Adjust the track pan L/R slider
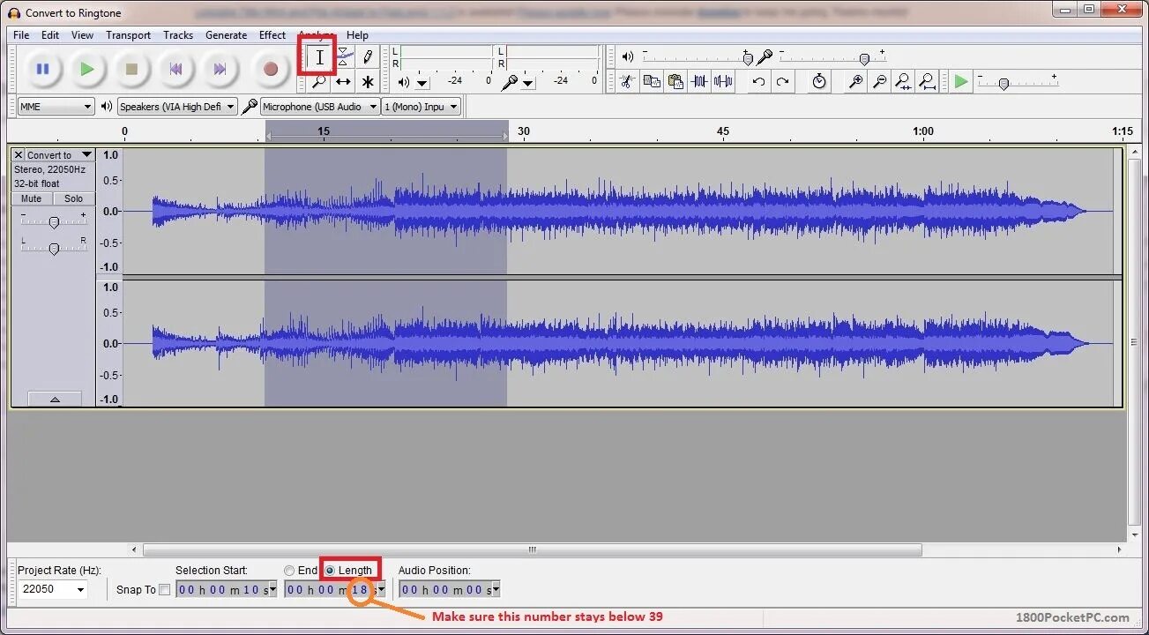Viewport: 1149px width, 635px height. click(x=54, y=249)
